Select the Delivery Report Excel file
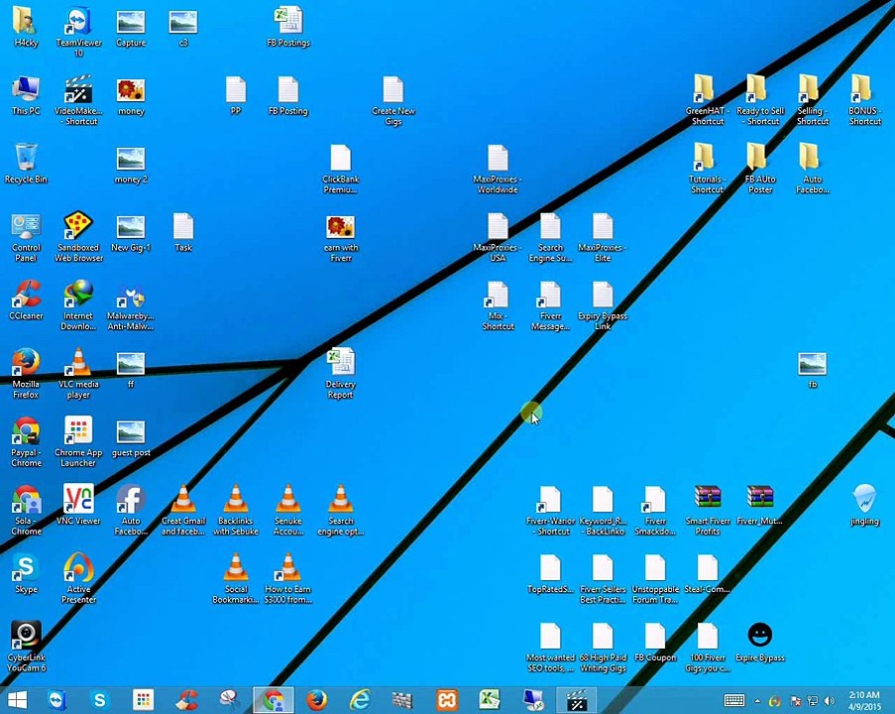 tap(341, 373)
